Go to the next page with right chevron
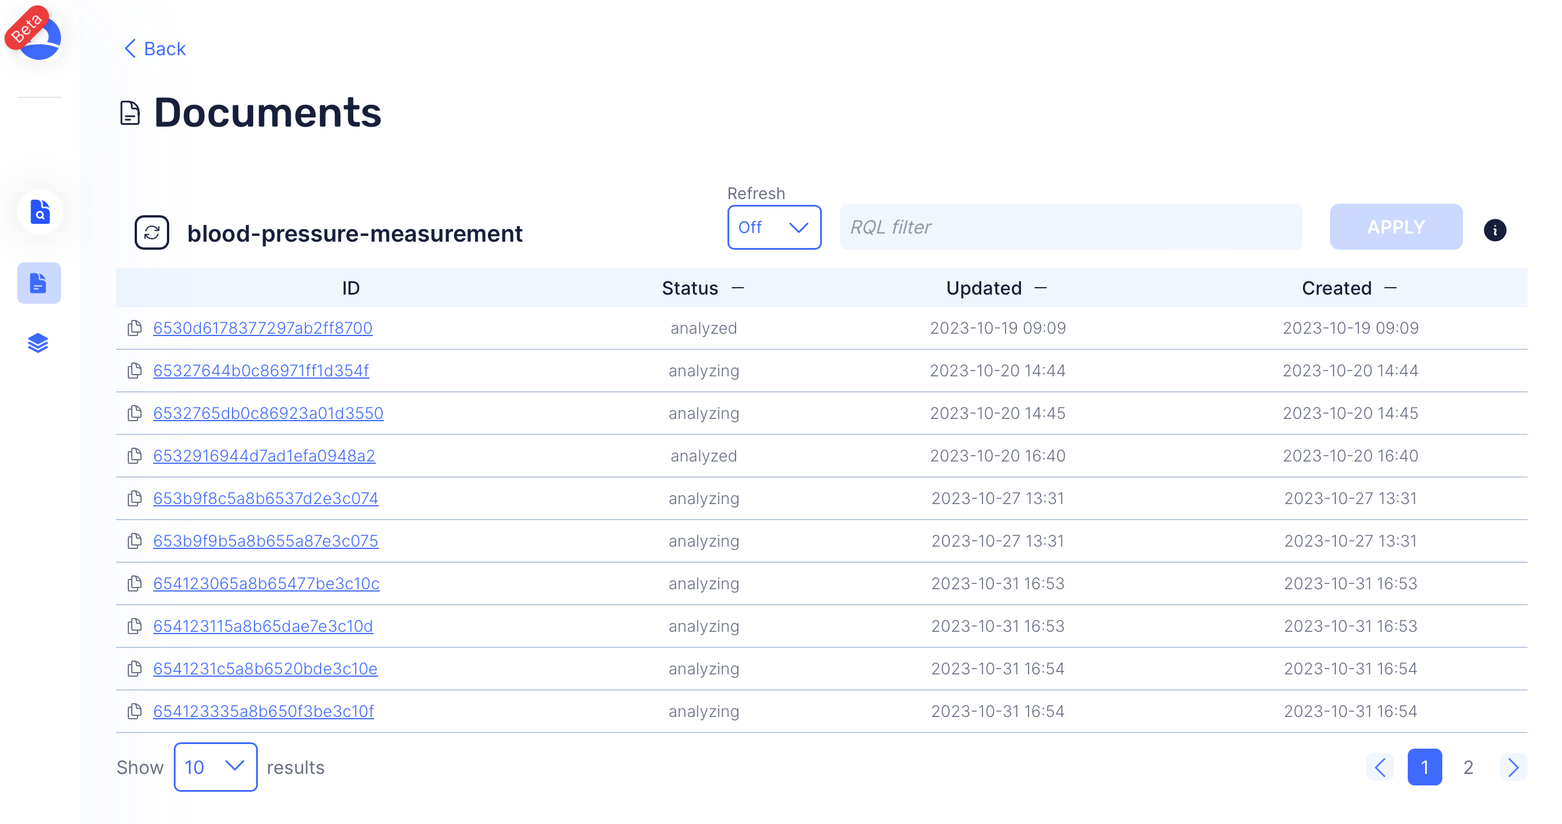 pos(1513,767)
